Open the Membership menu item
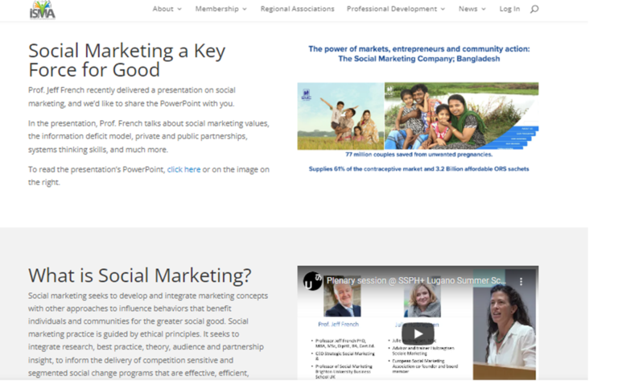618x389 pixels. pyautogui.click(x=216, y=9)
